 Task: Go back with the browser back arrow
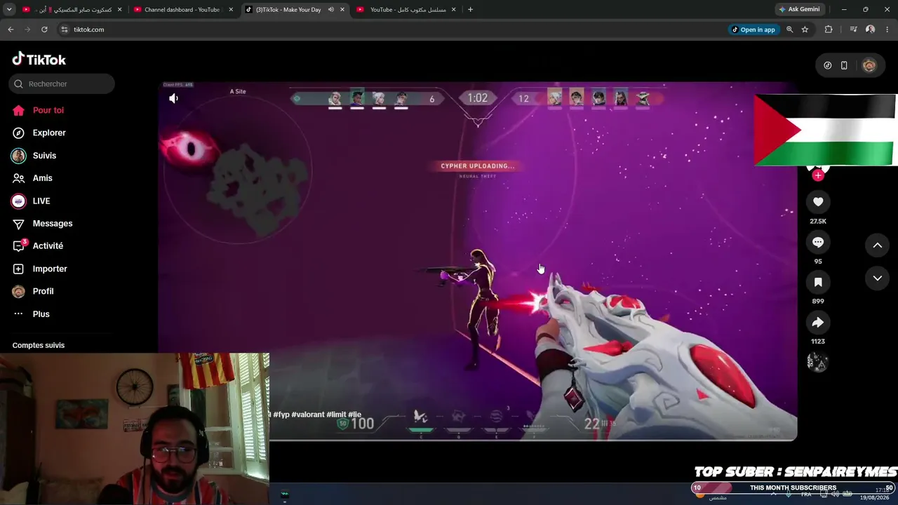coord(11,29)
